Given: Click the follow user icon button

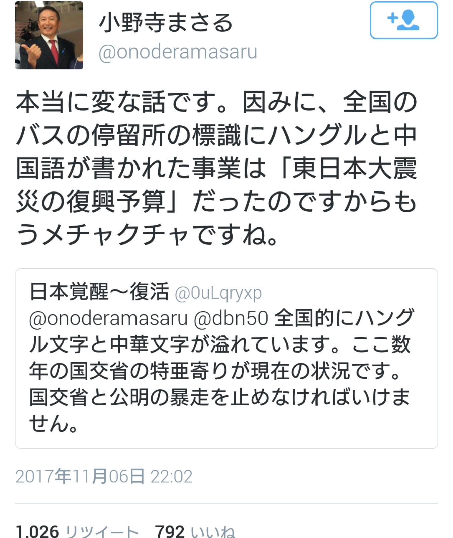Looking at the screenshot, I should [x=404, y=20].
